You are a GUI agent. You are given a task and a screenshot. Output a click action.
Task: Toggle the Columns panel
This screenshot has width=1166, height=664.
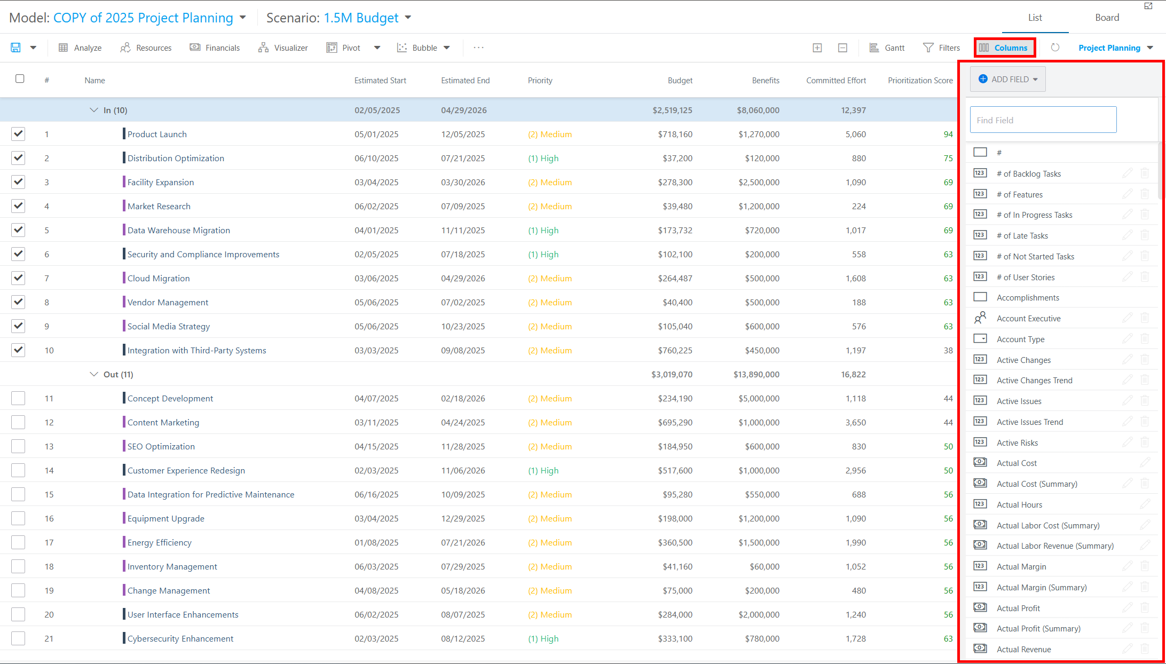(1004, 48)
